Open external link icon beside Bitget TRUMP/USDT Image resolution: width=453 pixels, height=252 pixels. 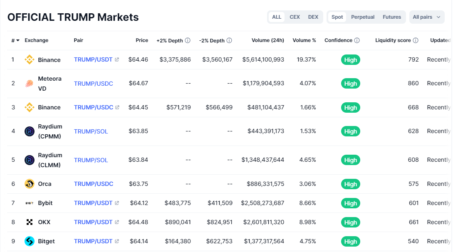[117, 241]
